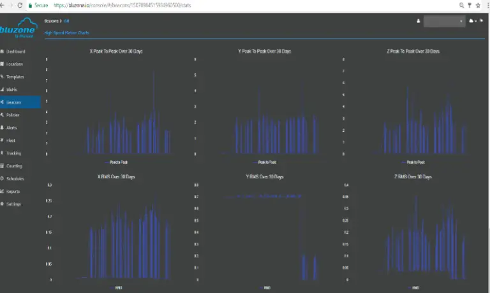The width and height of the screenshot is (490, 293).
Task: Open the account selector dropdown
Action: click(444, 21)
